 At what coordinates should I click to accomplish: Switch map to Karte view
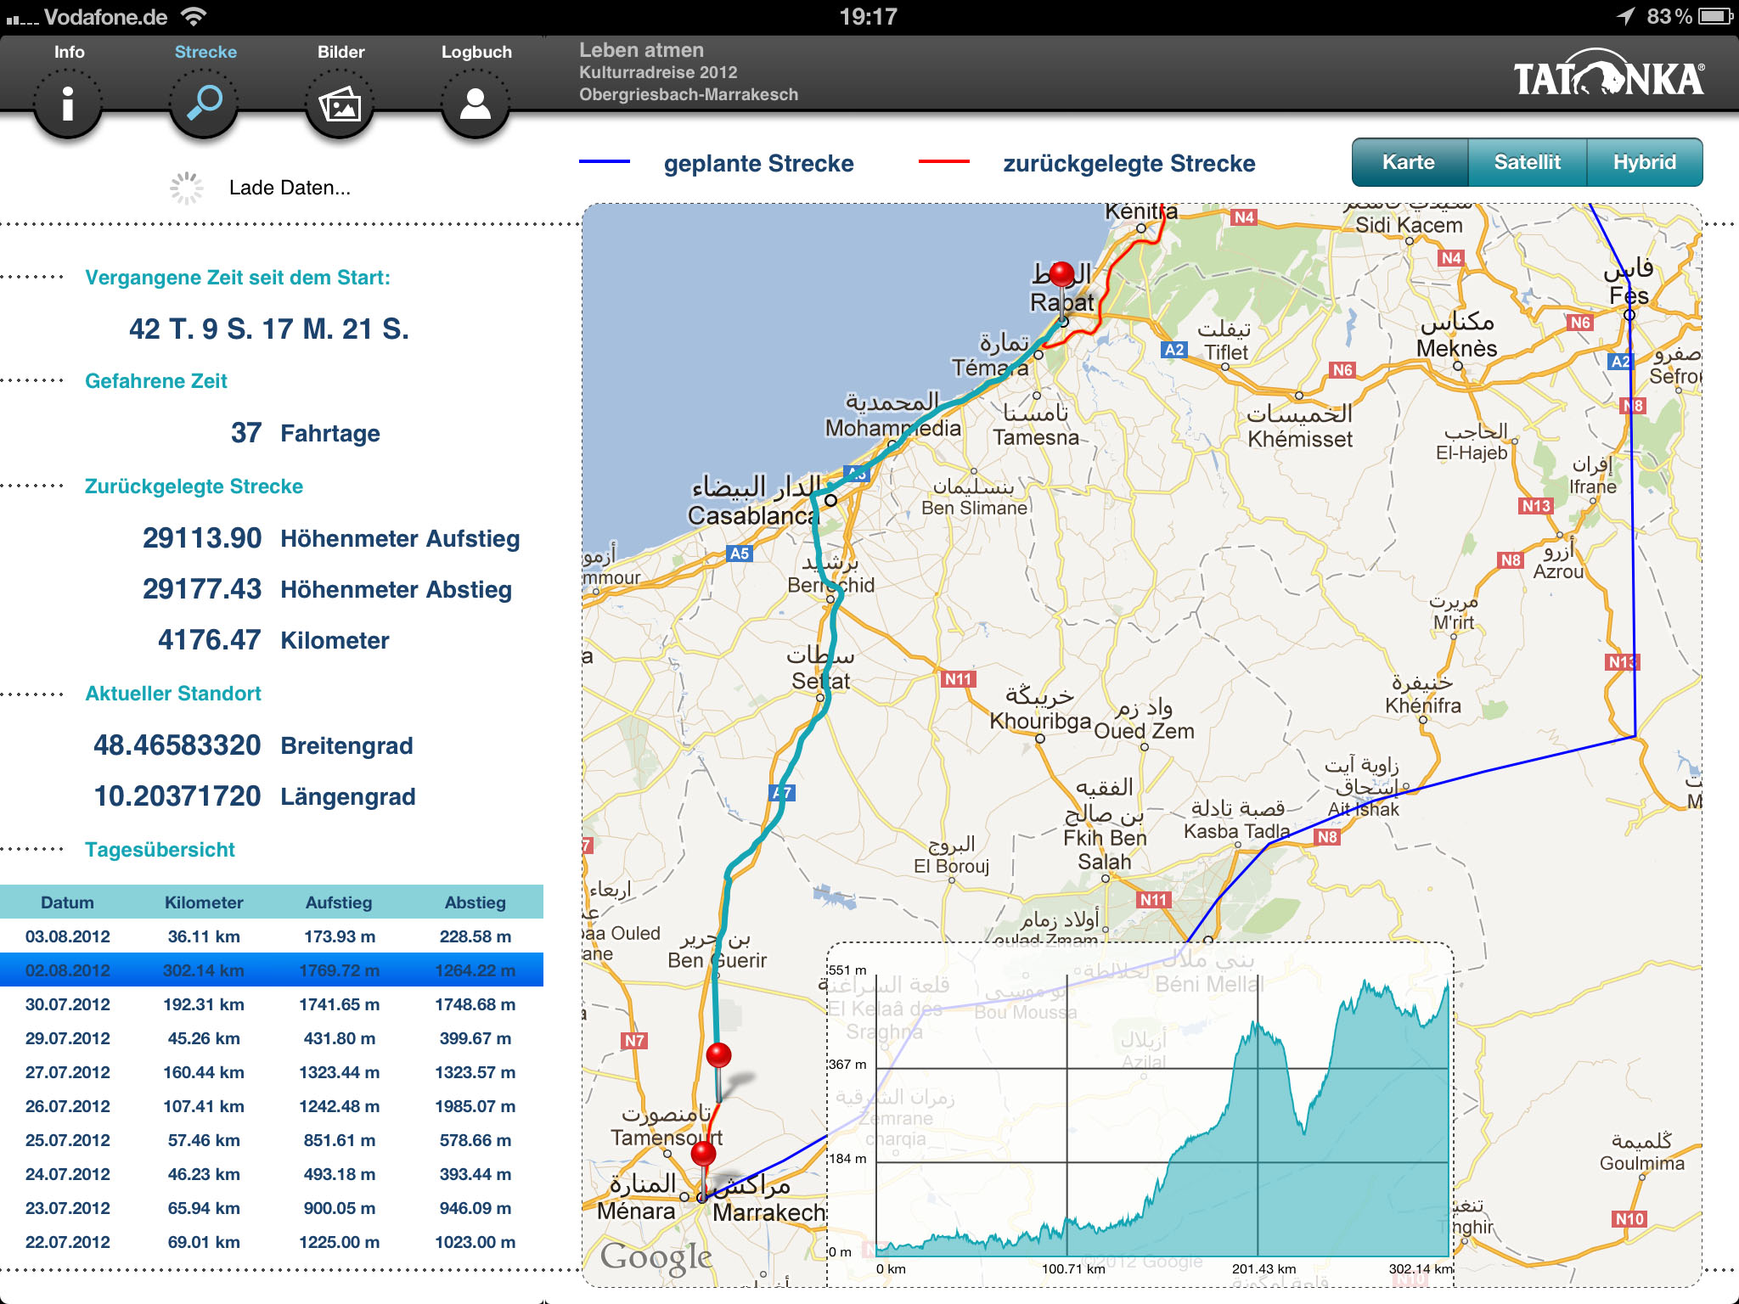(x=1409, y=162)
